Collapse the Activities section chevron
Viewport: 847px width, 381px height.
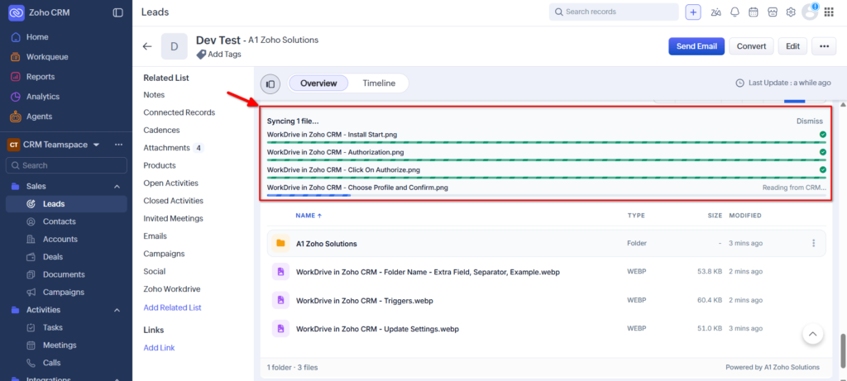pyautogui.click(x=117, y=310)
